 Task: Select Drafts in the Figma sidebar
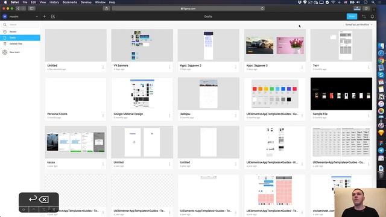(20, 37)
